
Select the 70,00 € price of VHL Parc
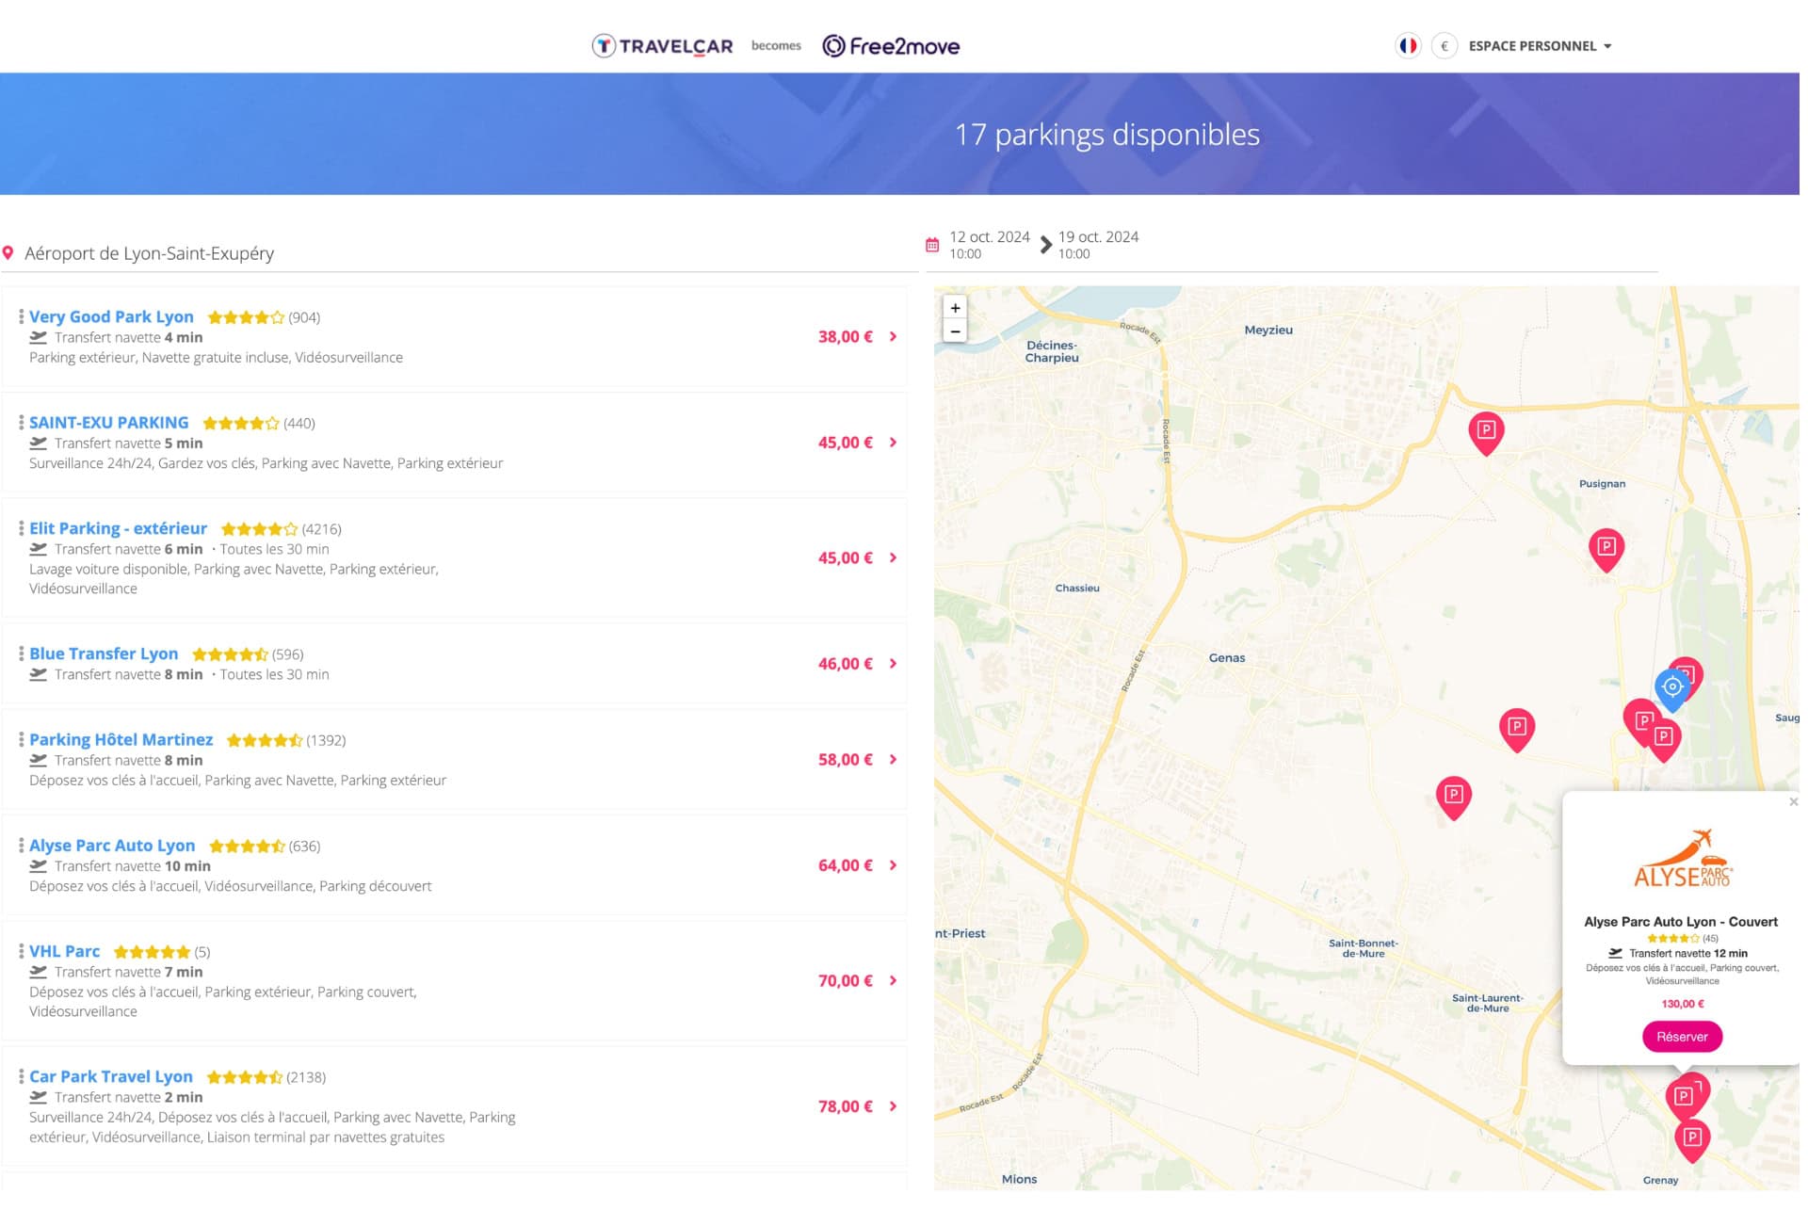click(x=845, y=981)
